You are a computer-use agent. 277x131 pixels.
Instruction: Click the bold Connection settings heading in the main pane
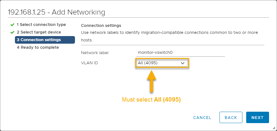click(x=101, y=25)
